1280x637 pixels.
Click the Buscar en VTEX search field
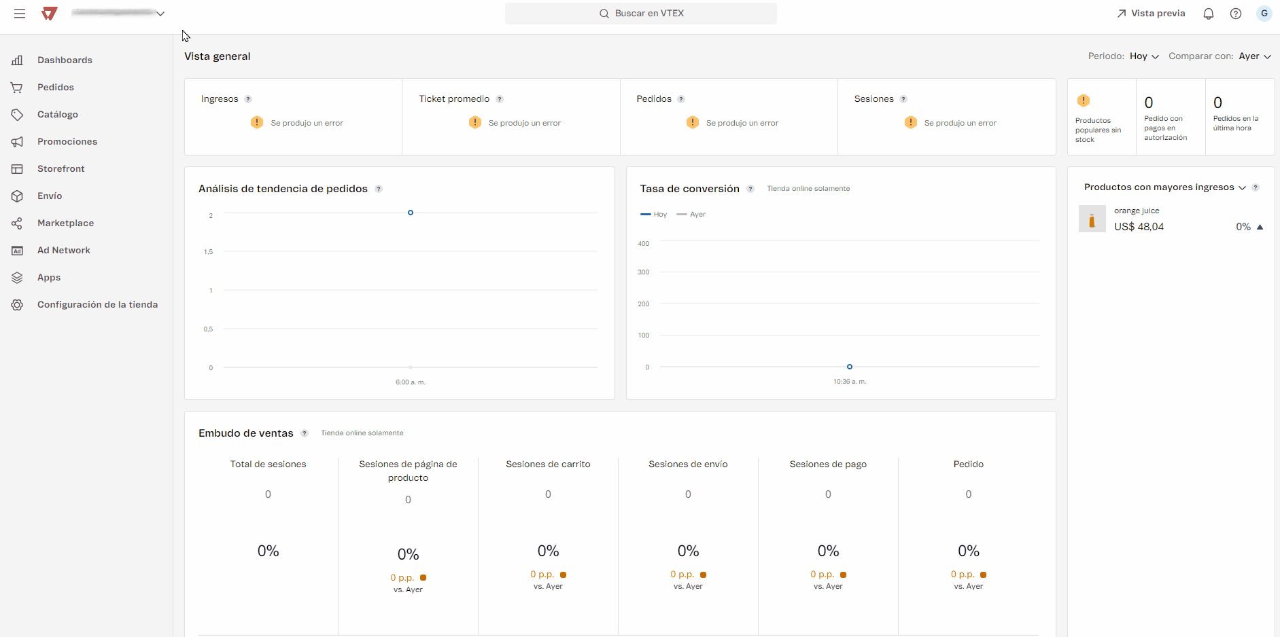pyautogui.click(x=640, y=14)
